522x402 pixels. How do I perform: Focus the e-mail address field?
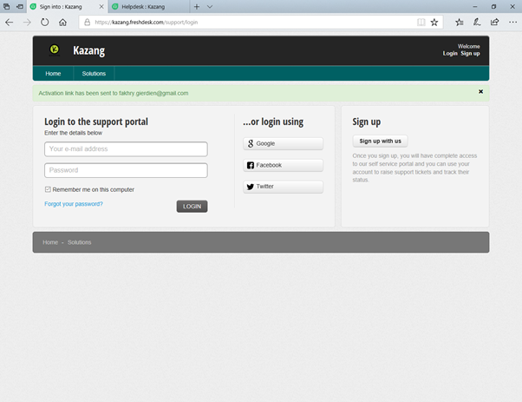point(126,149)
